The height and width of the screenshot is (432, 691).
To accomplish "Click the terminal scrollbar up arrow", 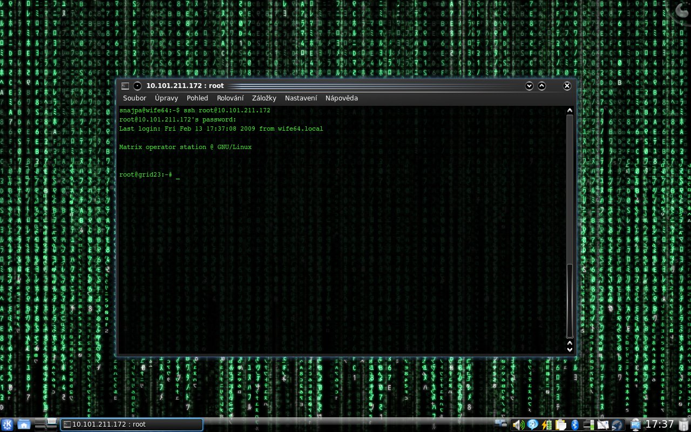I will pyautogui.click(x=570, y=111).
